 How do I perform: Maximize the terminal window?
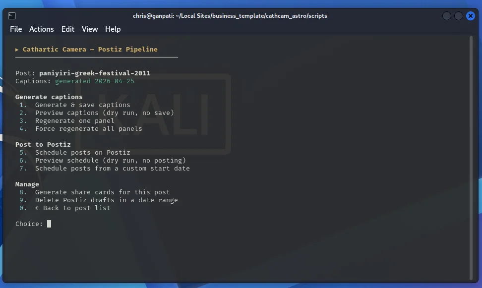459,16
